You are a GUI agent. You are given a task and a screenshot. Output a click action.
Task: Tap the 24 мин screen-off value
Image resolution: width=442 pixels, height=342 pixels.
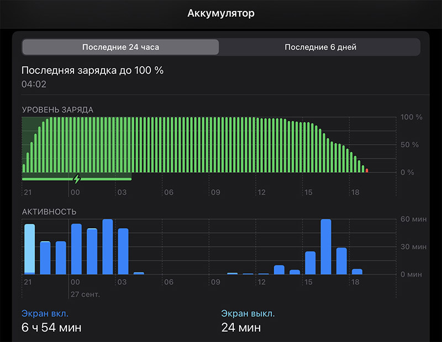(x=241, y=327)
